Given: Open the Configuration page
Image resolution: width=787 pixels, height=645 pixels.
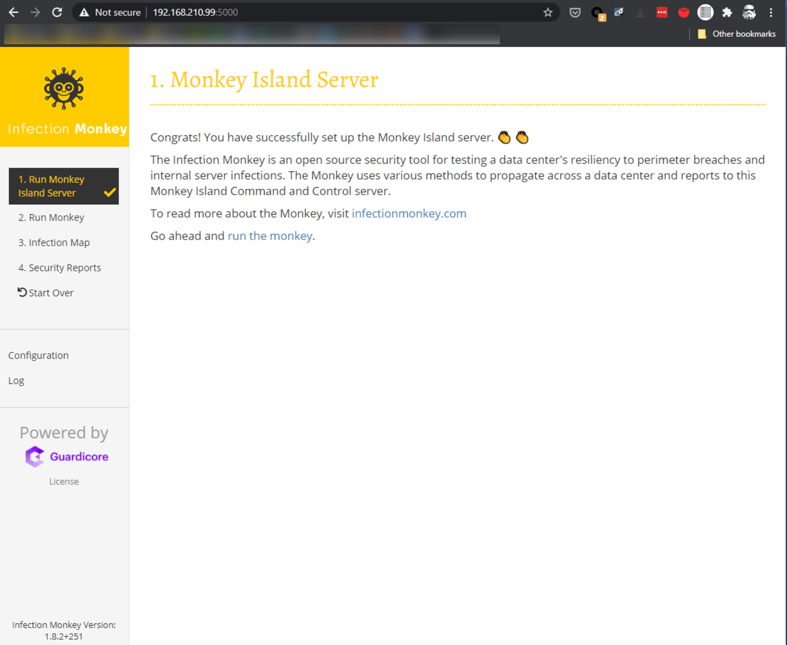Looking at the screenshot, I should click(x=38, y=355).
